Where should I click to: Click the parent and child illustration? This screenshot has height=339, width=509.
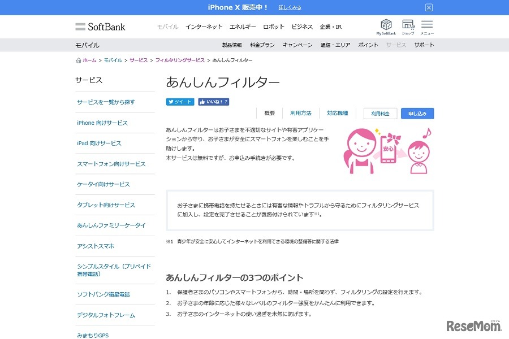tap(386, 150)
